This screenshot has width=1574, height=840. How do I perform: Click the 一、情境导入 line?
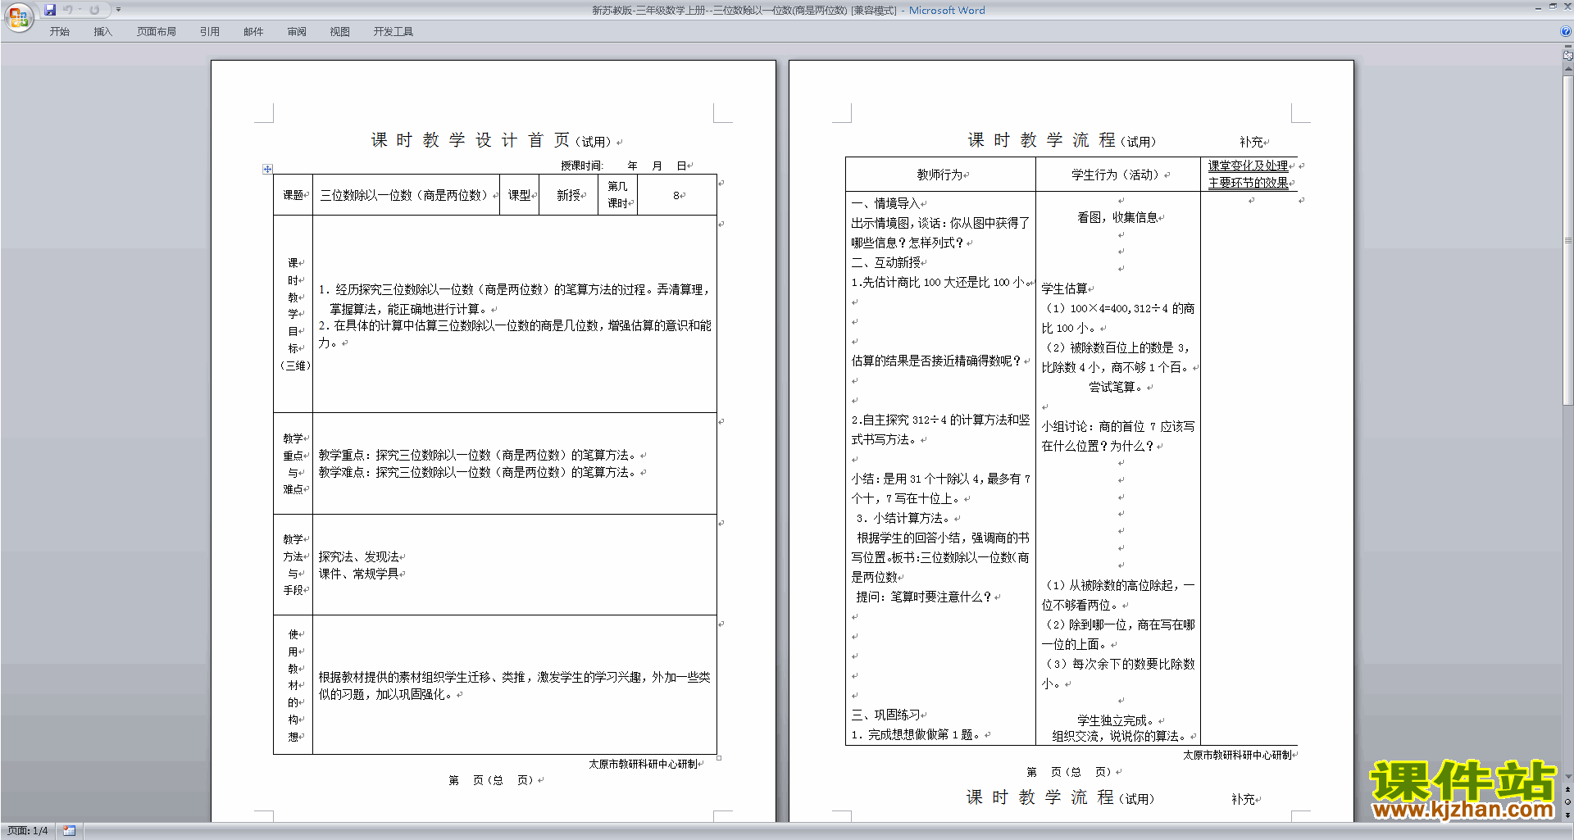point(885,203)
